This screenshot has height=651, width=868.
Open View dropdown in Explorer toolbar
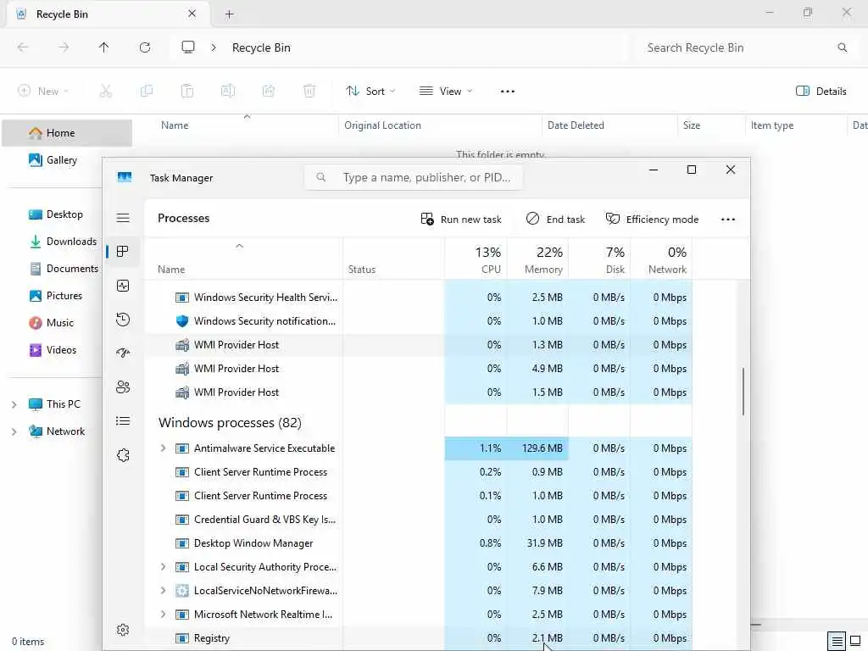[446, 92]
